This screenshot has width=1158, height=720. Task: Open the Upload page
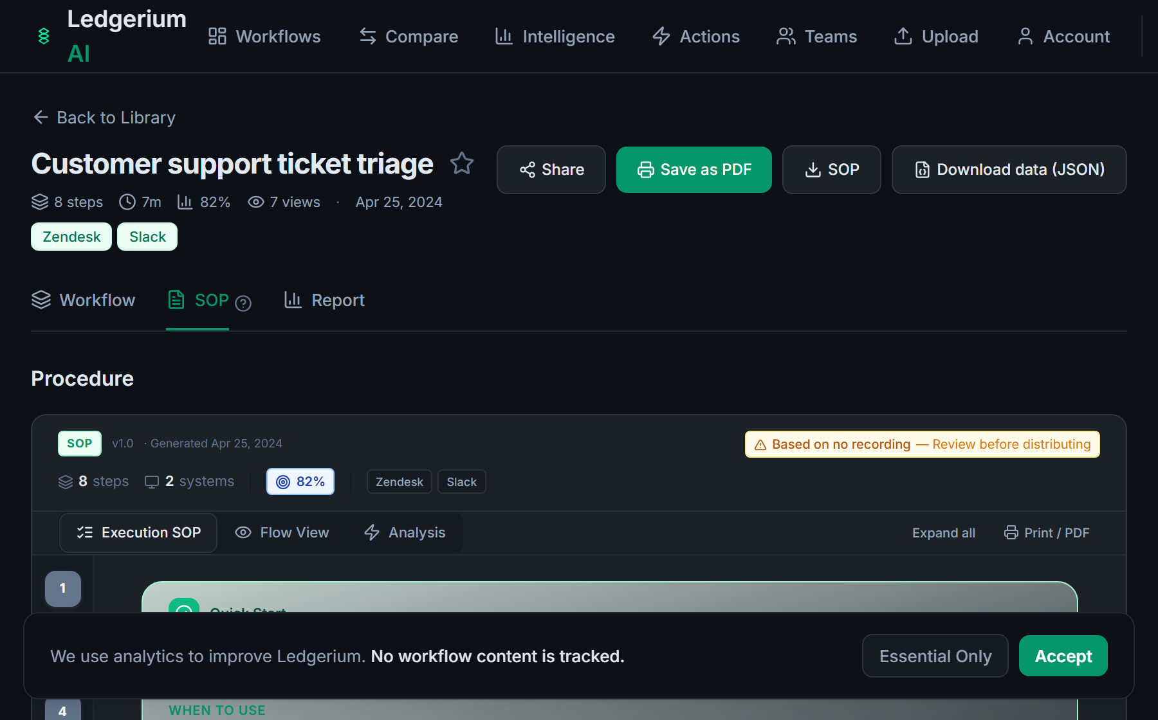[x=936, y=36]
